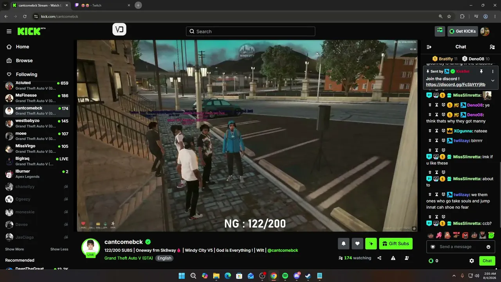Click the fullscreen icon in video corner
501x282 pixels.
[414, 228]
